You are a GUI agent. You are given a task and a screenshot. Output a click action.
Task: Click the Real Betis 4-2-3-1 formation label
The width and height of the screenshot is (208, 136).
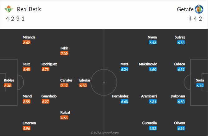(x=14, y=19)
